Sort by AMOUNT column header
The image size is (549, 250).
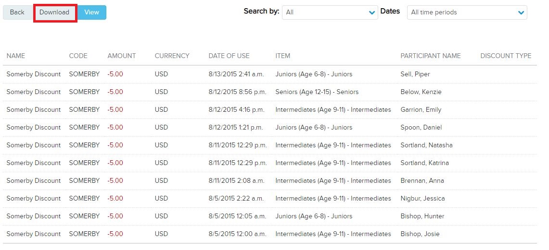122,56
